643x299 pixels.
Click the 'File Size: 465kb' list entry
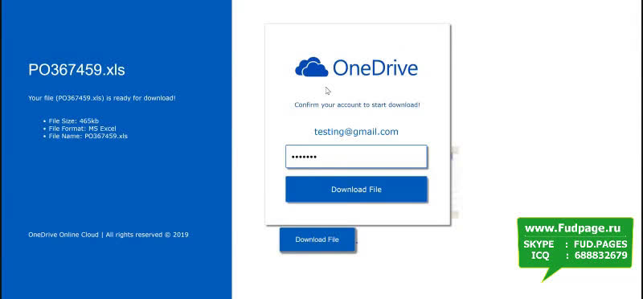74,121
